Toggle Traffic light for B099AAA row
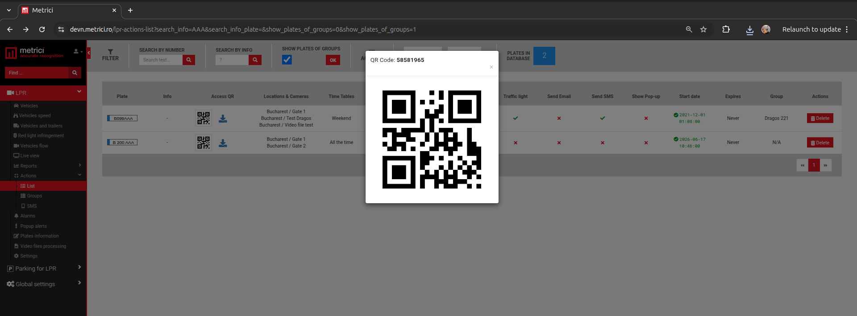857x316 pixels. click(x=516, y=118)
